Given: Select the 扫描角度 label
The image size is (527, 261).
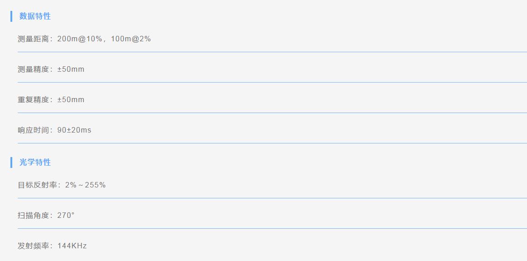Looking at the screenshot, I should tap(33, 215).
